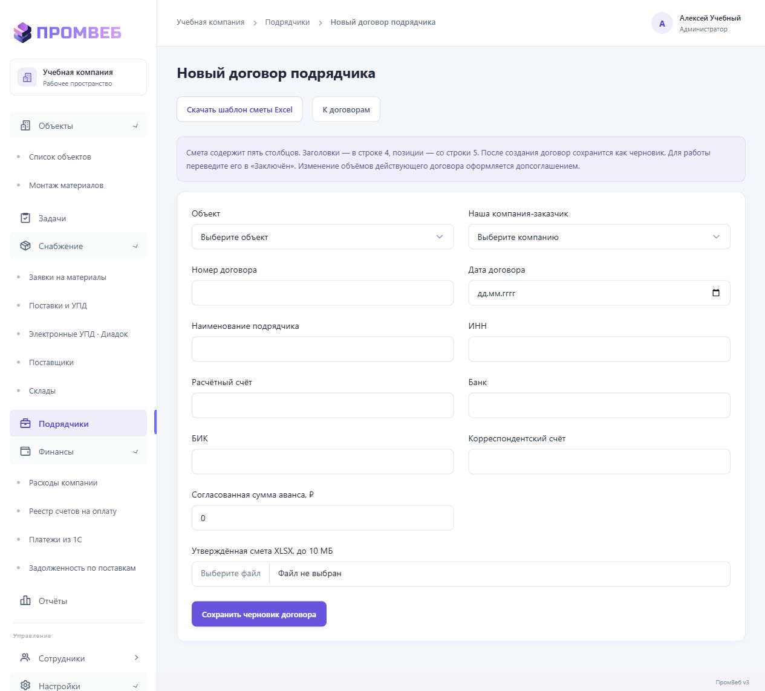
Task: Focus the Дата договора date field
Action: tap(599, 293)
